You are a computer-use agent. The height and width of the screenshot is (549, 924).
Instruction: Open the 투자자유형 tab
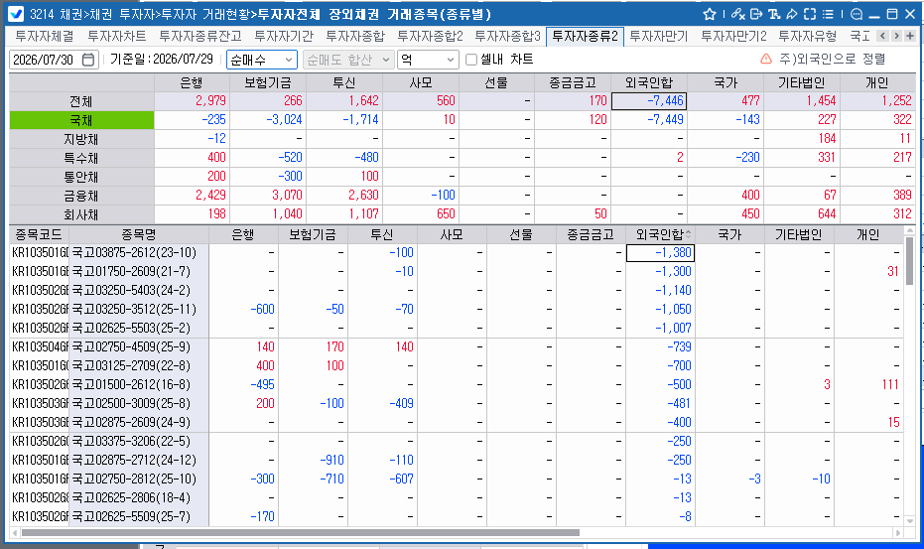[807, 36]
